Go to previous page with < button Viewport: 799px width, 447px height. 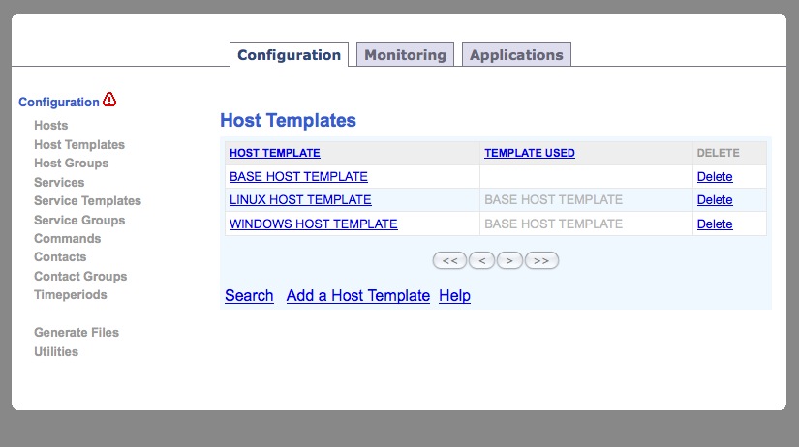(x=481, y=260)
